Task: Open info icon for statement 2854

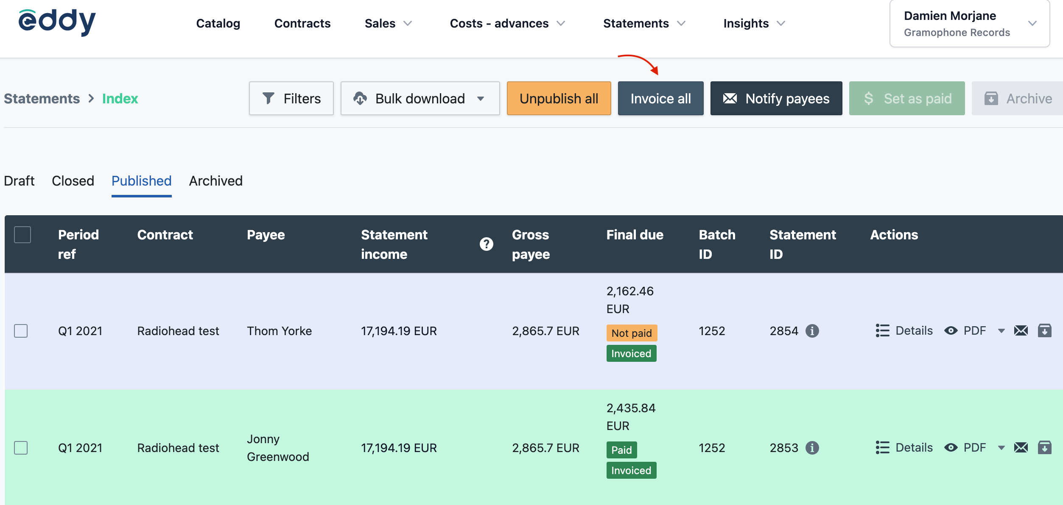Action: coord(812,331)
